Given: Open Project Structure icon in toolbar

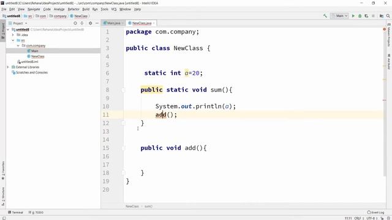Looking at the screenshot, I should pyautogui.click(x=382, y=16).
